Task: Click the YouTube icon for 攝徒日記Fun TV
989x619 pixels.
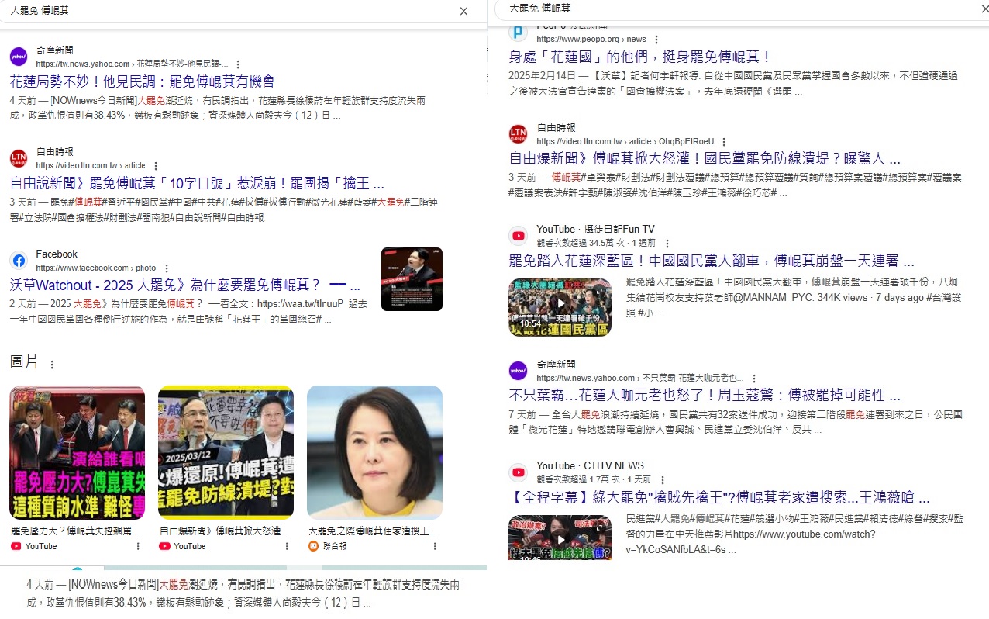Action: point(518,236)
